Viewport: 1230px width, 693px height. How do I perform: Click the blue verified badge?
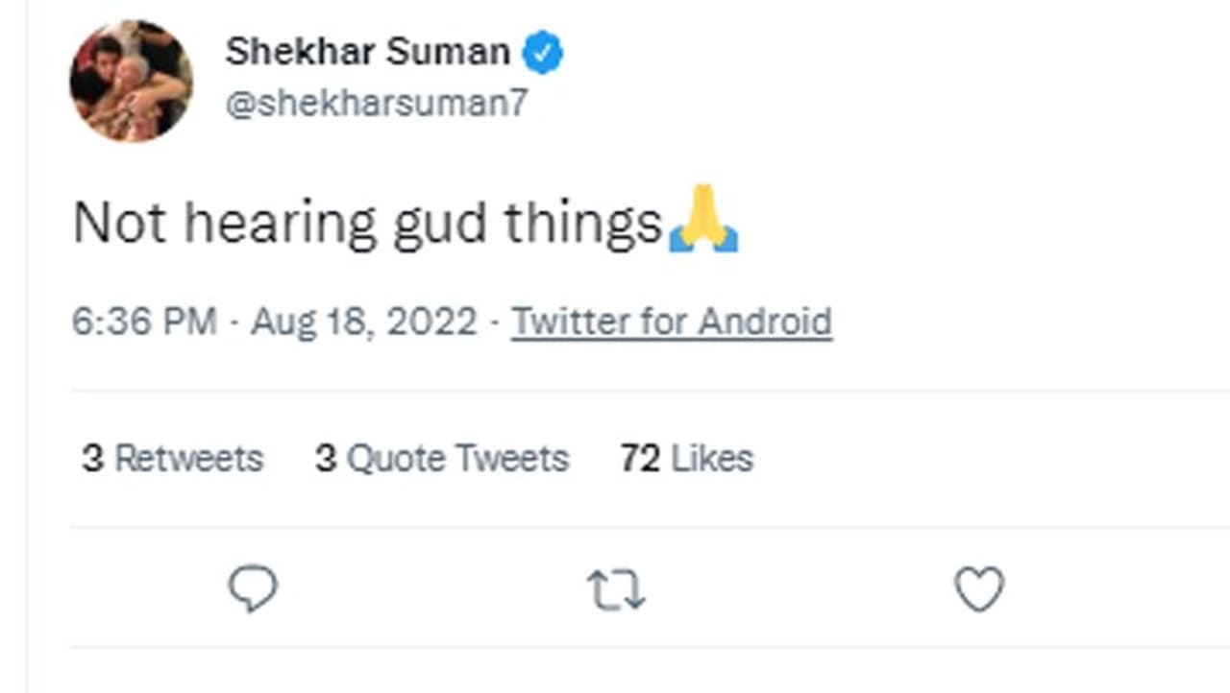click(x=543, y=53)
